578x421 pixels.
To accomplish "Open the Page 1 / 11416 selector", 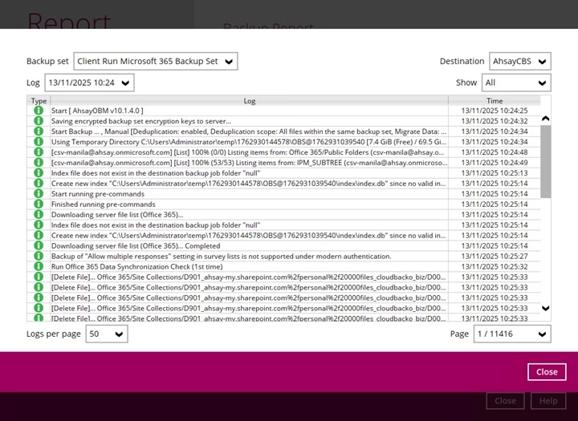I will (511, 334).
